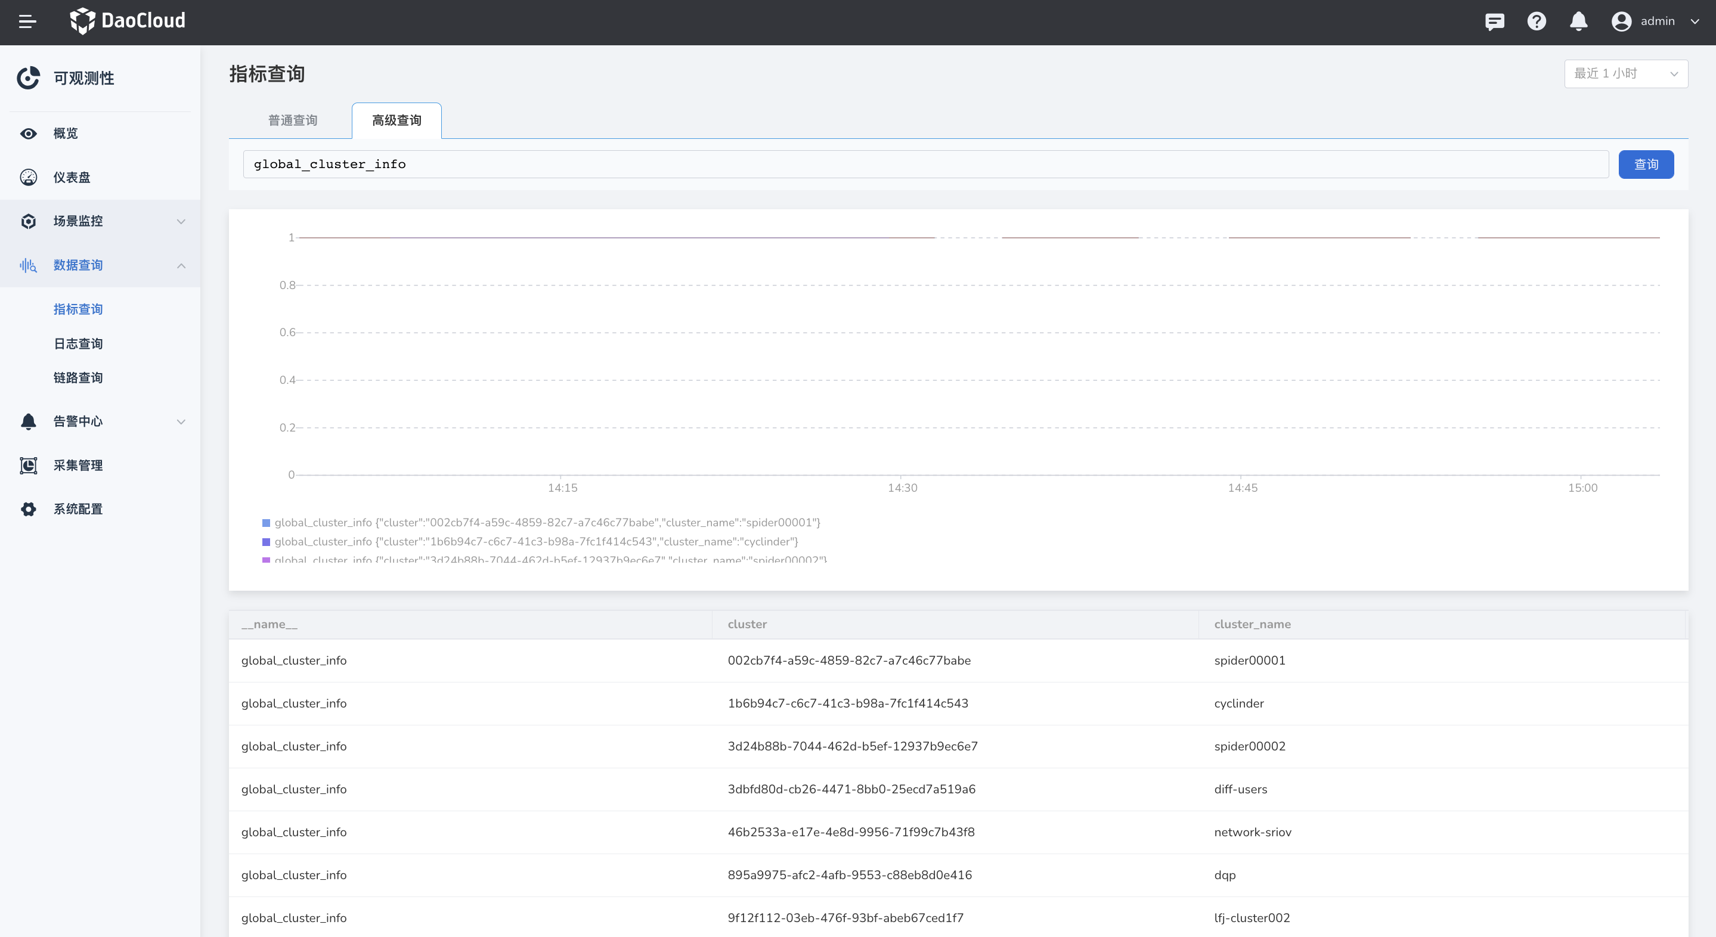Click the 指标查询 page title
Viewport: 1716px width, 937px height.
click(x=267, y=74)
